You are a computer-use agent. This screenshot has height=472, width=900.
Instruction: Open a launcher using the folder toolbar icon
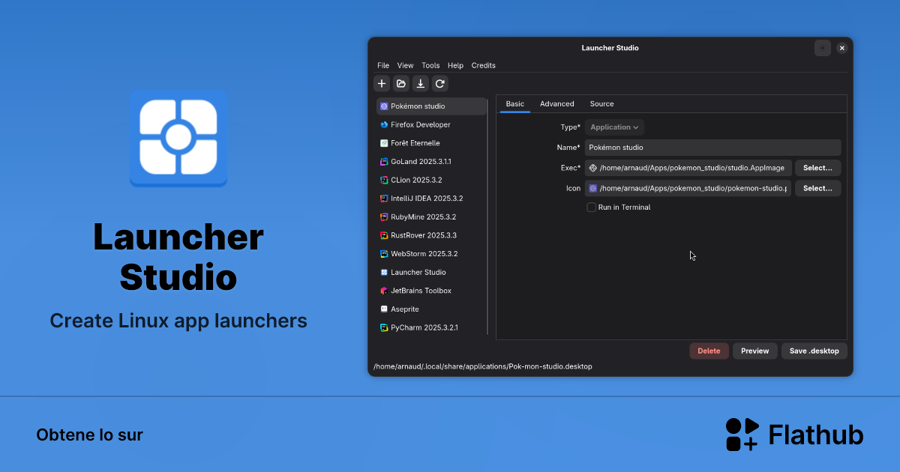coord(401,83)
